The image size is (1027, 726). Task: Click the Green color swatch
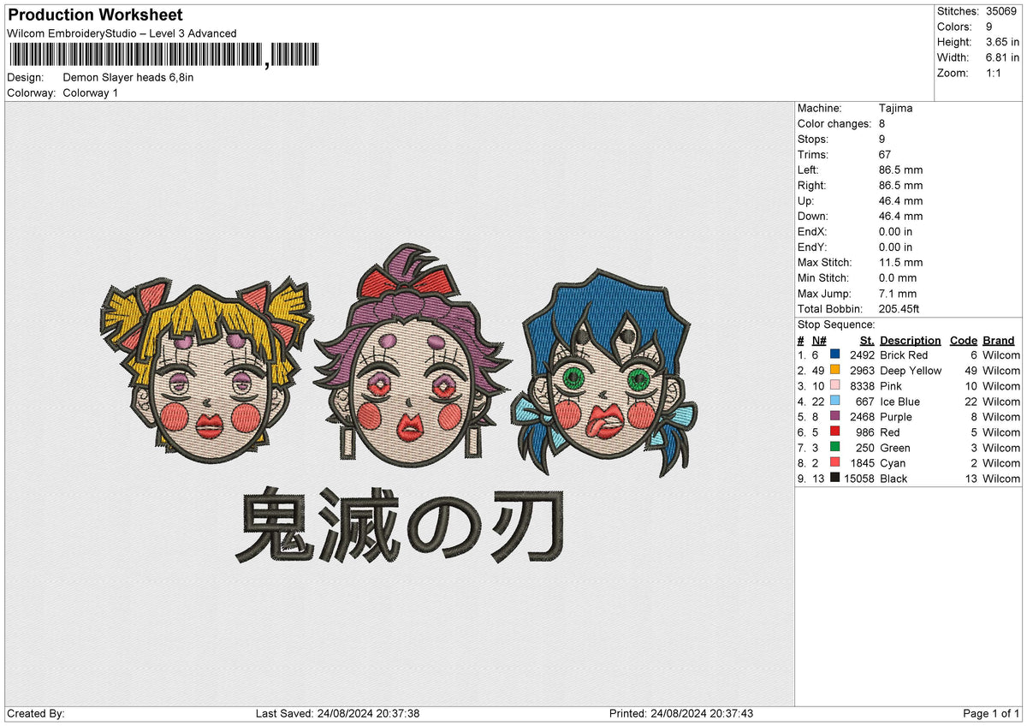click(x=834, y=447)
